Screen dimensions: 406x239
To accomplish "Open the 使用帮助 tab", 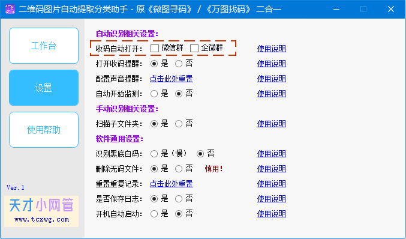I will point(44,130).
